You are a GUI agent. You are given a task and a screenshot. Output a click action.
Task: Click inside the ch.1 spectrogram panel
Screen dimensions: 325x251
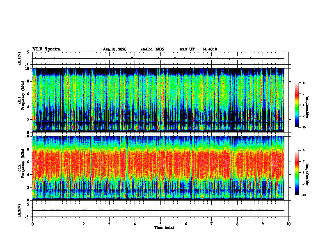point(158,100)
